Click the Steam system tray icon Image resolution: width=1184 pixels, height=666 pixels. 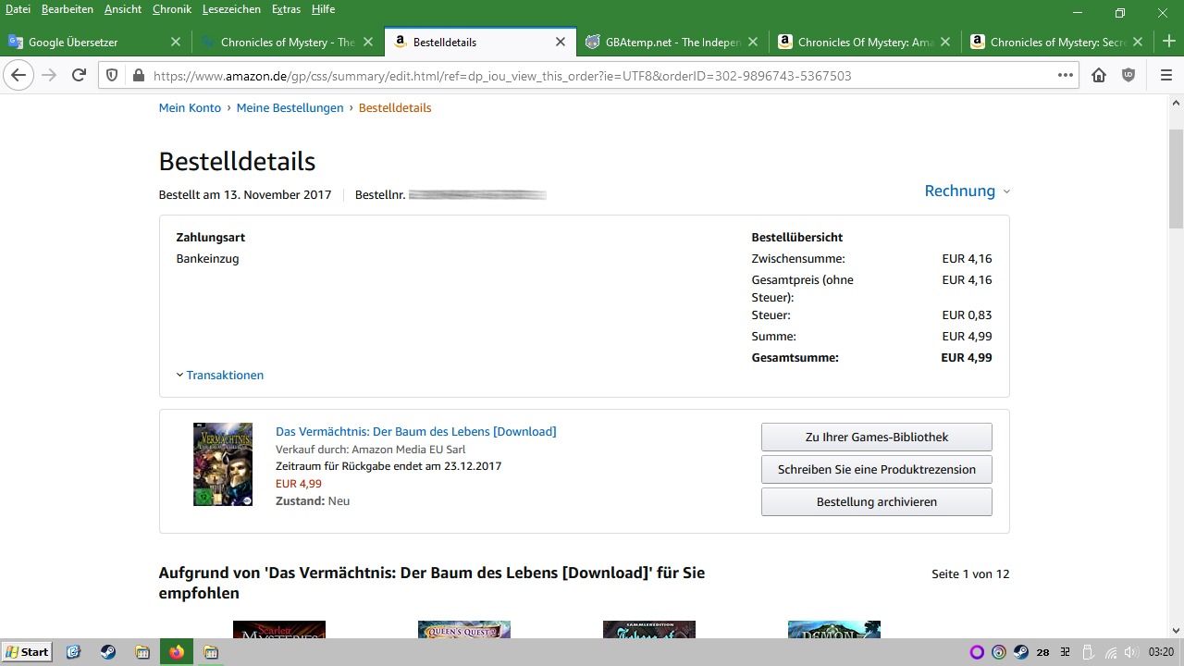coord(1020,652)
